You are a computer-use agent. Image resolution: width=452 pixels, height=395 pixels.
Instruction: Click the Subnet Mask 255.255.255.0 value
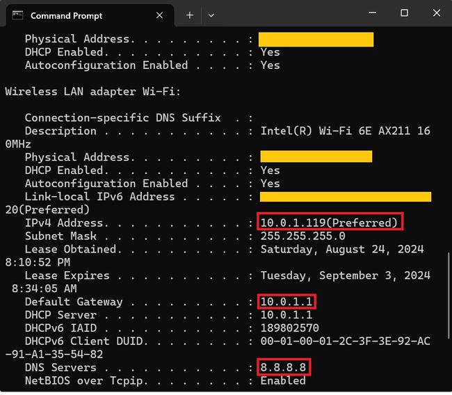pyautogui.click(x=302, y=236)
